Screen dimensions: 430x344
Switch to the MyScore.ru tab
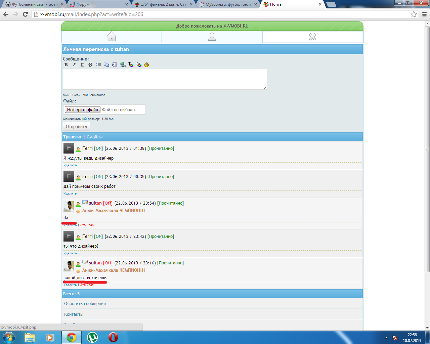(x=228, y=4)
